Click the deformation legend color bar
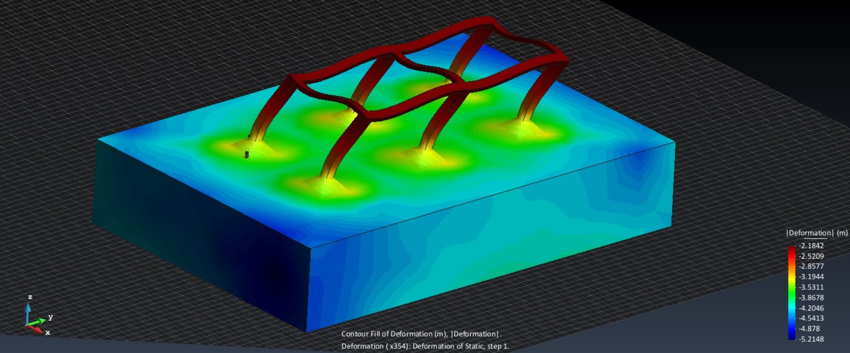 click(x=792, y=293)
